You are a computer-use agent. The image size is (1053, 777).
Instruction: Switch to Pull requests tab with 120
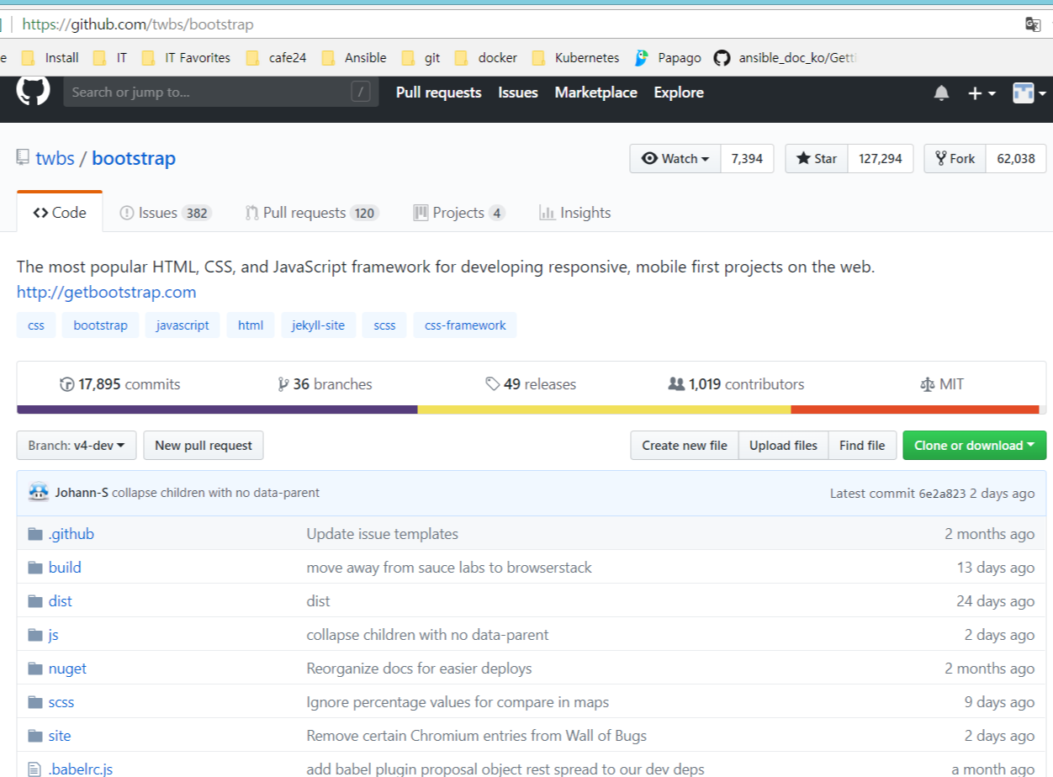[312, 213]
